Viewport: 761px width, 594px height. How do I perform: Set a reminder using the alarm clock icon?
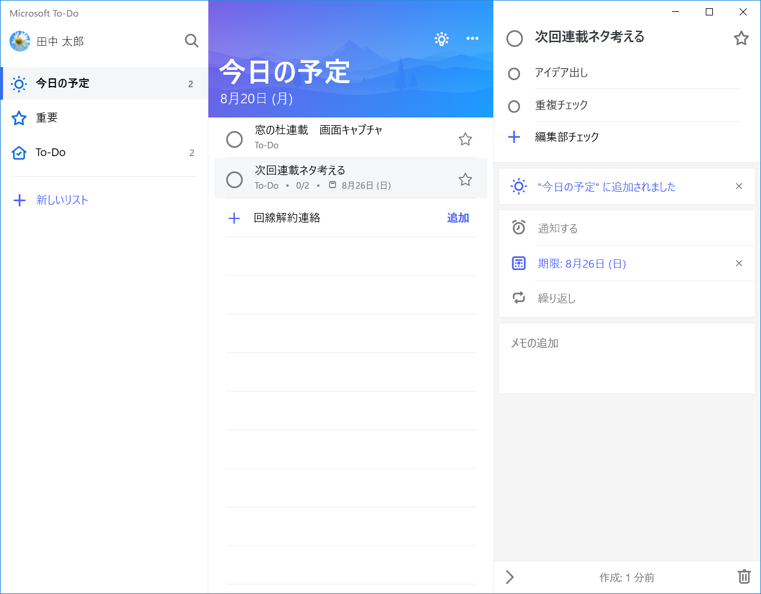518,228
